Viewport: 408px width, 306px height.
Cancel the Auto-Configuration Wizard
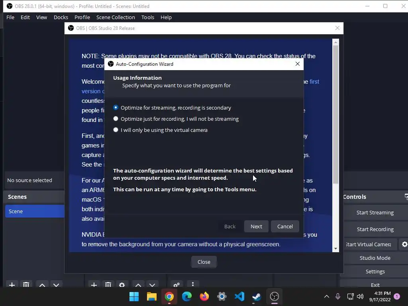pos(285,226)
